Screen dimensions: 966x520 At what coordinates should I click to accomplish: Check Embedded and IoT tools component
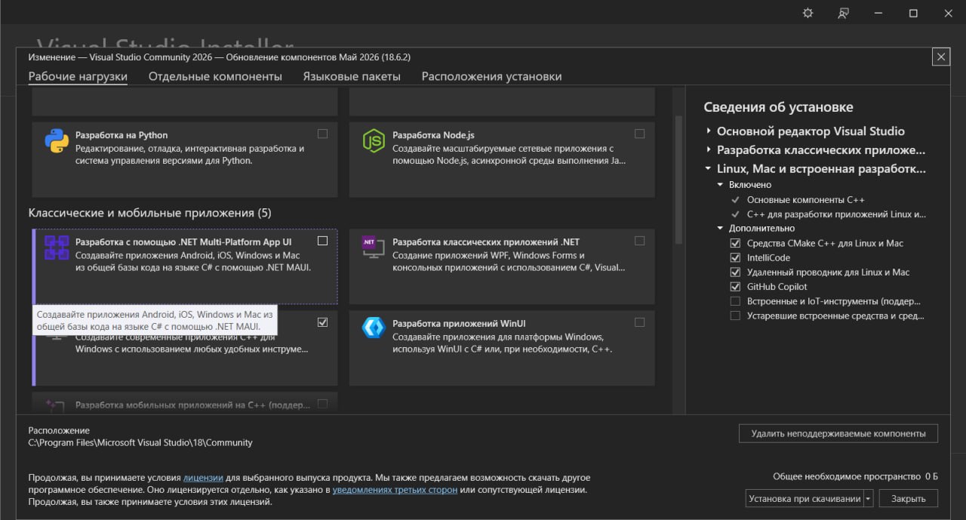coord(735,301)
